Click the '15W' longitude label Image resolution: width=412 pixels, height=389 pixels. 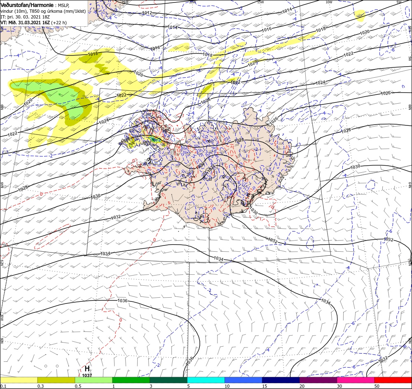tap(260, 2)
